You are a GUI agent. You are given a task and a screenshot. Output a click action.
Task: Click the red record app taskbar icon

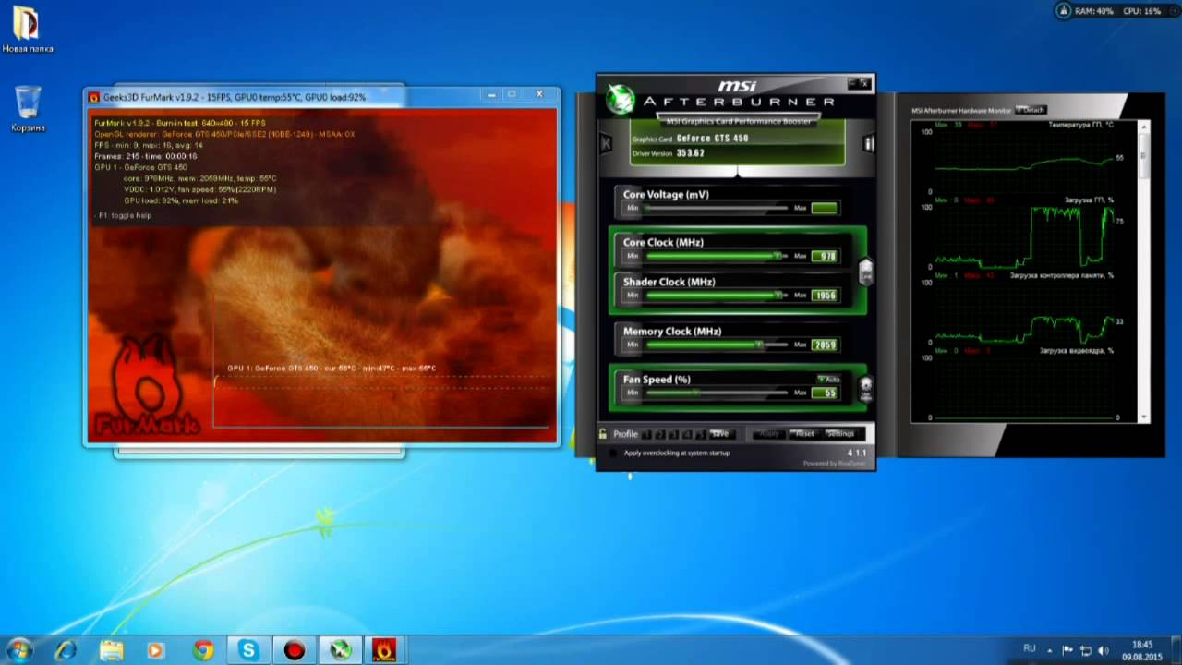pos(295,650)
